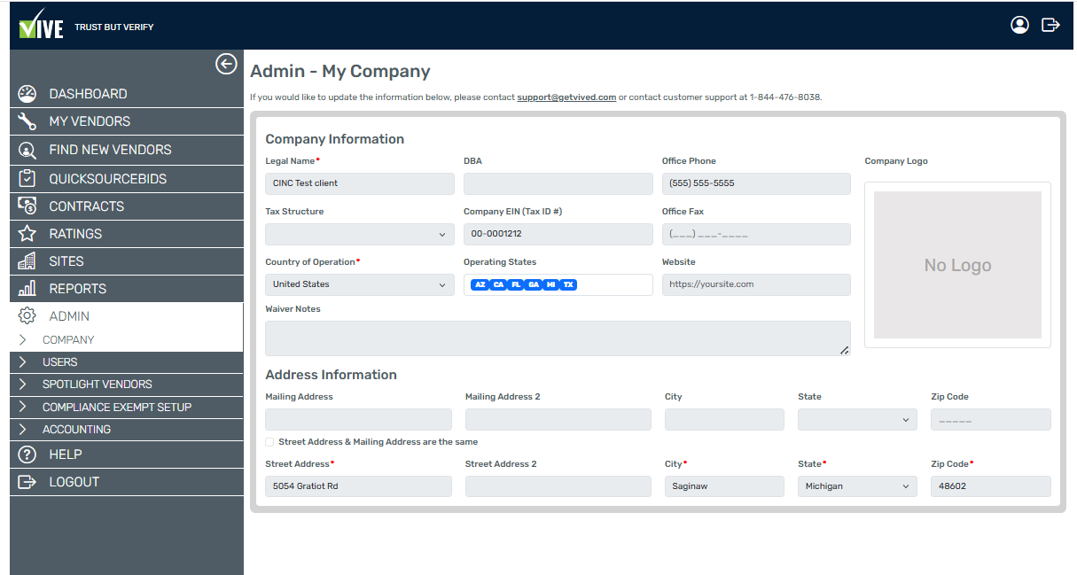This screenshot has height=575, width=1077.
Task: Expand the Compliance Exempt Setup chevron
Action: pos(22,408)
